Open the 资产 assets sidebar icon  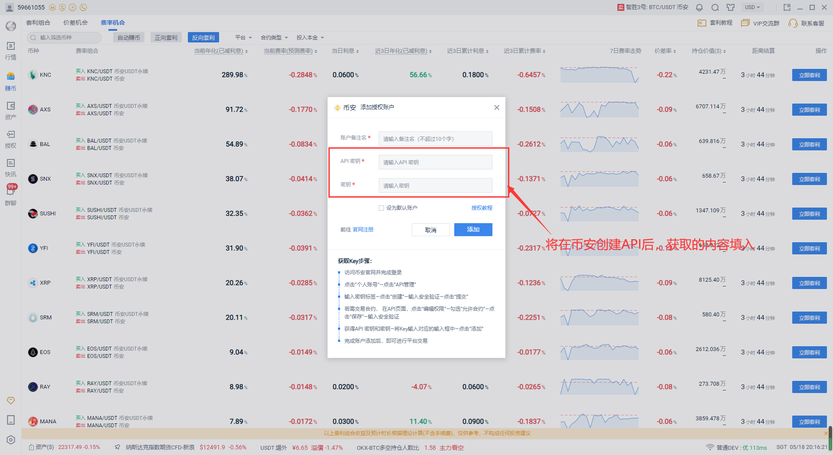coord(11,110)
